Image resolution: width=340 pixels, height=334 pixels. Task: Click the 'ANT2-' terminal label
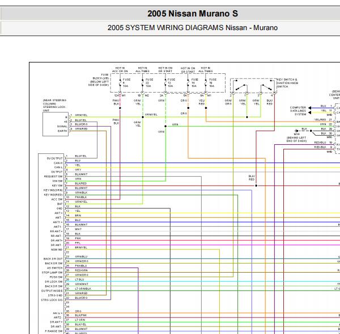(x=58, y=318)
